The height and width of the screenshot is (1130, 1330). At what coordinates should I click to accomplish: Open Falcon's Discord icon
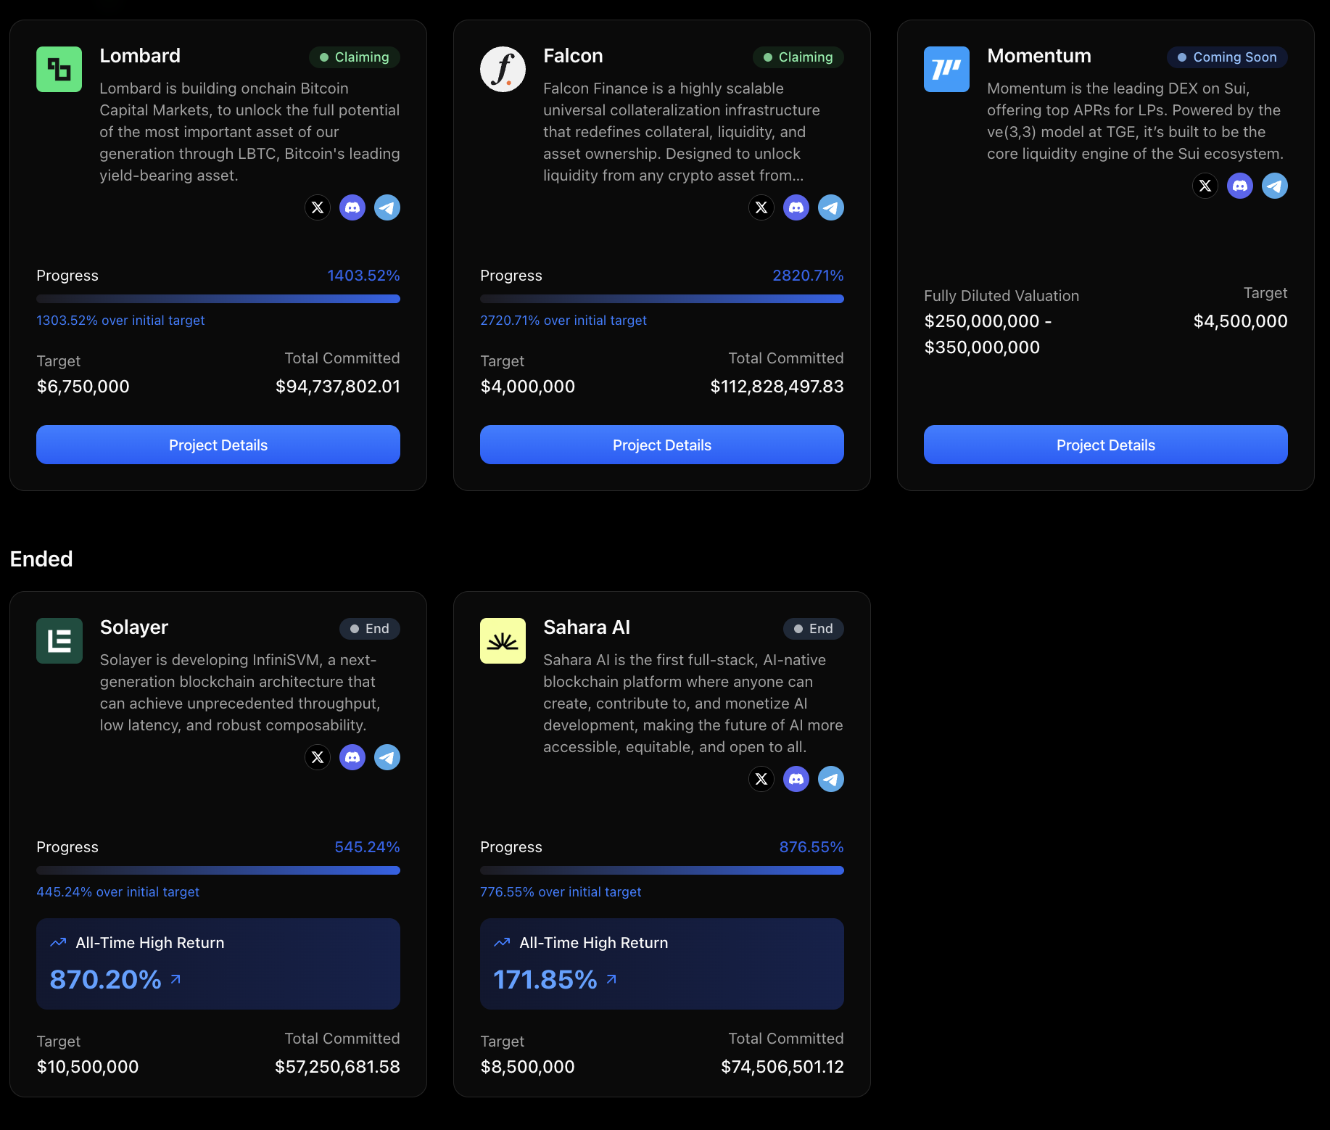tap(796, 207)
